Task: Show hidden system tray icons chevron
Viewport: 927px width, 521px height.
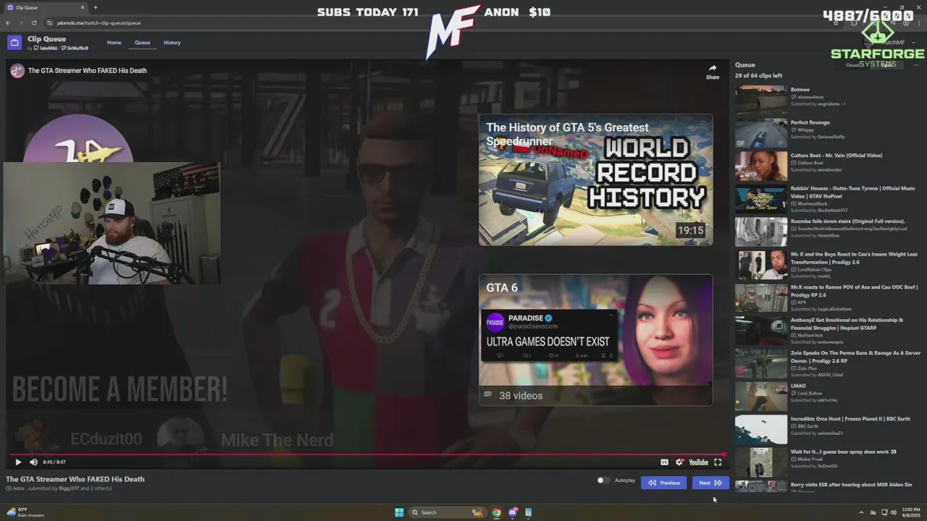Action: [x=861, y=512]
